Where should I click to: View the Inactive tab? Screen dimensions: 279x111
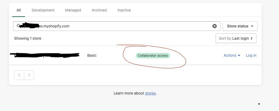click(124, 10)
